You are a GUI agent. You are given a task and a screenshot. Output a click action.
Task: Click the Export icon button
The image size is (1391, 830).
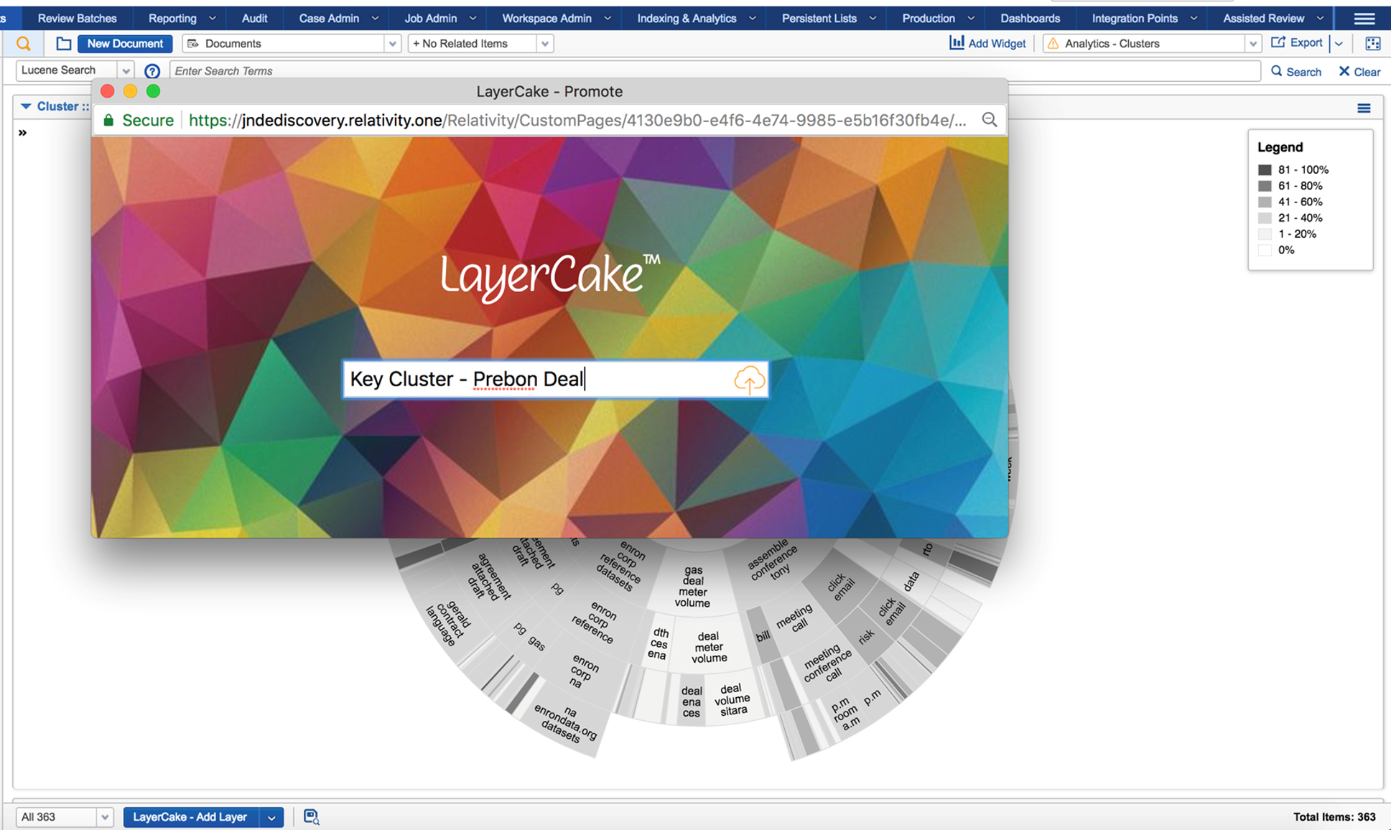pos(1278,43)
